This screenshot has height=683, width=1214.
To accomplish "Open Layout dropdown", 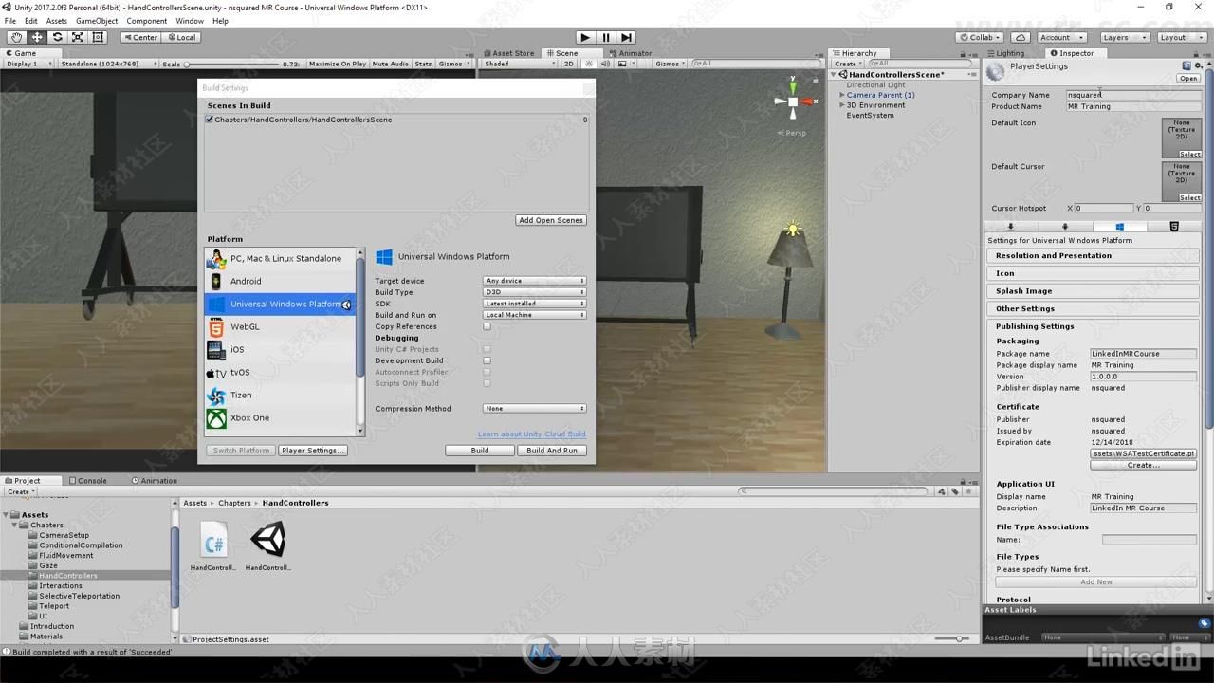I will (1180, 37).
